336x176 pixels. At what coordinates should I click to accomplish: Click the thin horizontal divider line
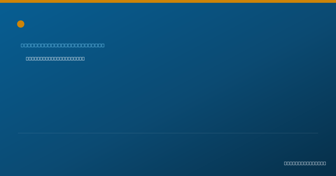point(168,133)
